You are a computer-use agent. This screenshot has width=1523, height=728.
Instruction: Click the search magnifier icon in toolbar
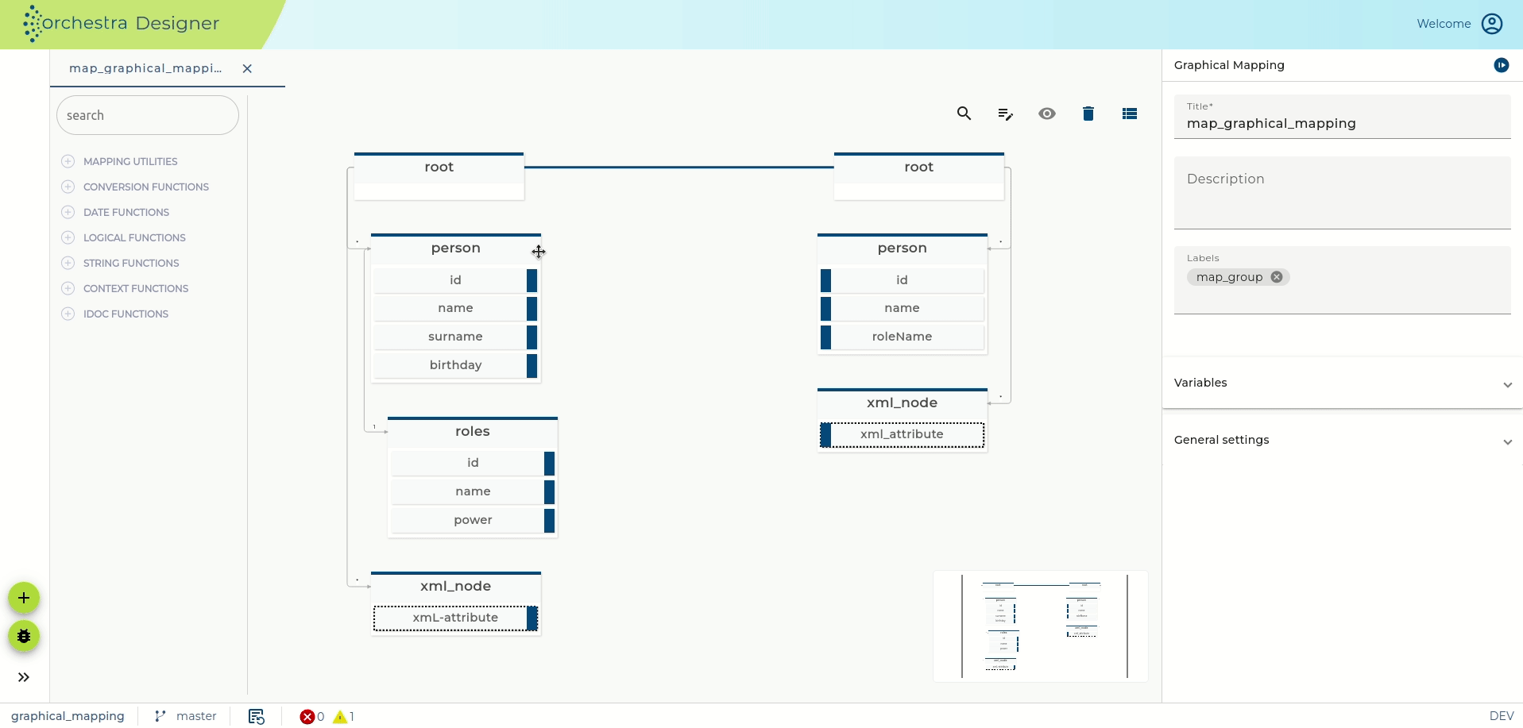[964, 114]
